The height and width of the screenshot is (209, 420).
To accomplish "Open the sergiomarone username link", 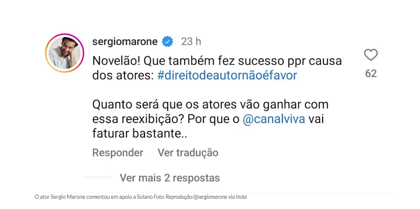I will click(x=125, y=42).
